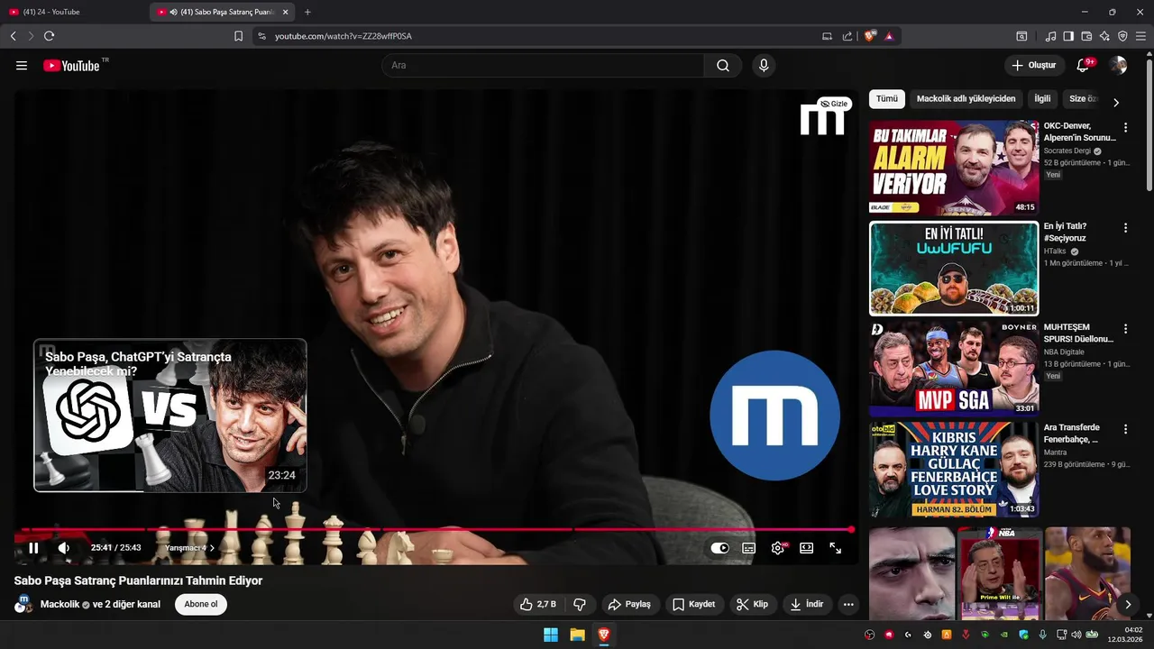Image resolution: width=1154 pixels, height=649 pixels.
Task: Switch to theater mode
Action: click(807, 548)
